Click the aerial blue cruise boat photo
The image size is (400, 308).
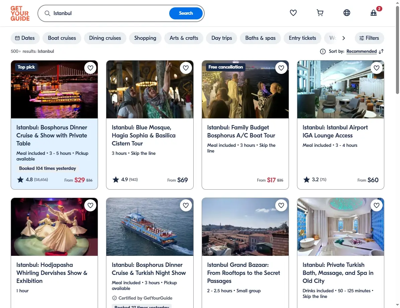pyautogui.click(x=150, y=227)
